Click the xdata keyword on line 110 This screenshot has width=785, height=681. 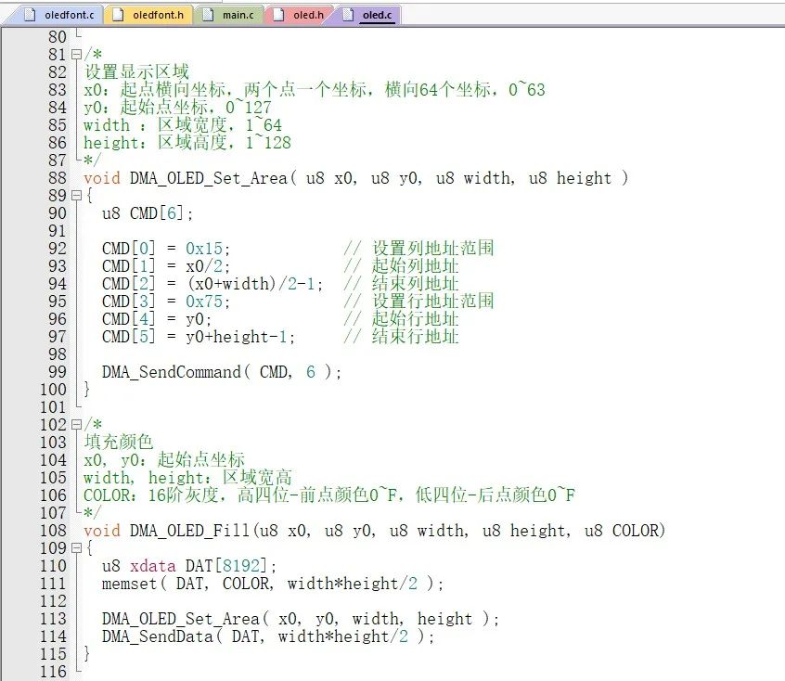tap(153, 566)
